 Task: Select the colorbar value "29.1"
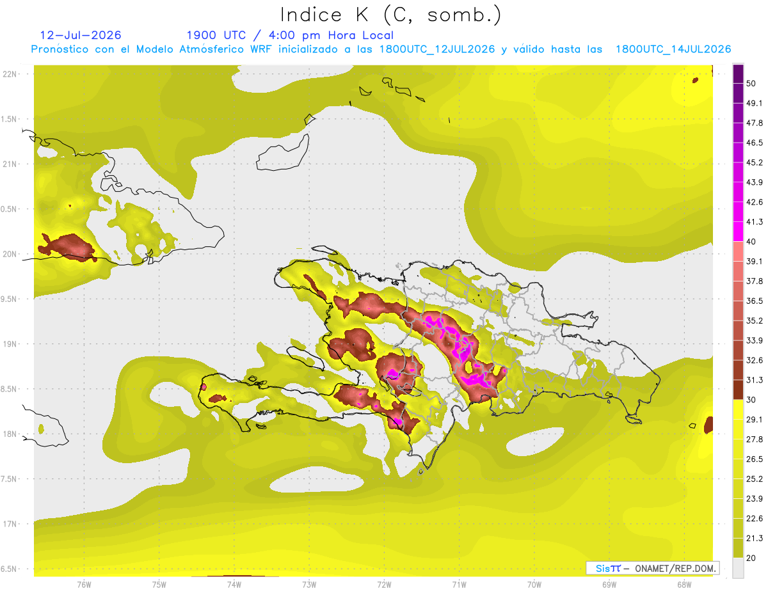[x=755, y=420]
